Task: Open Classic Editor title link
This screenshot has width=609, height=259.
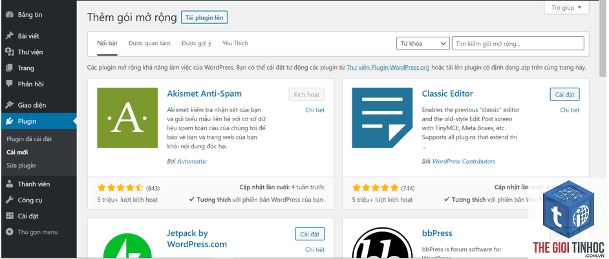Action: point(447,93)
